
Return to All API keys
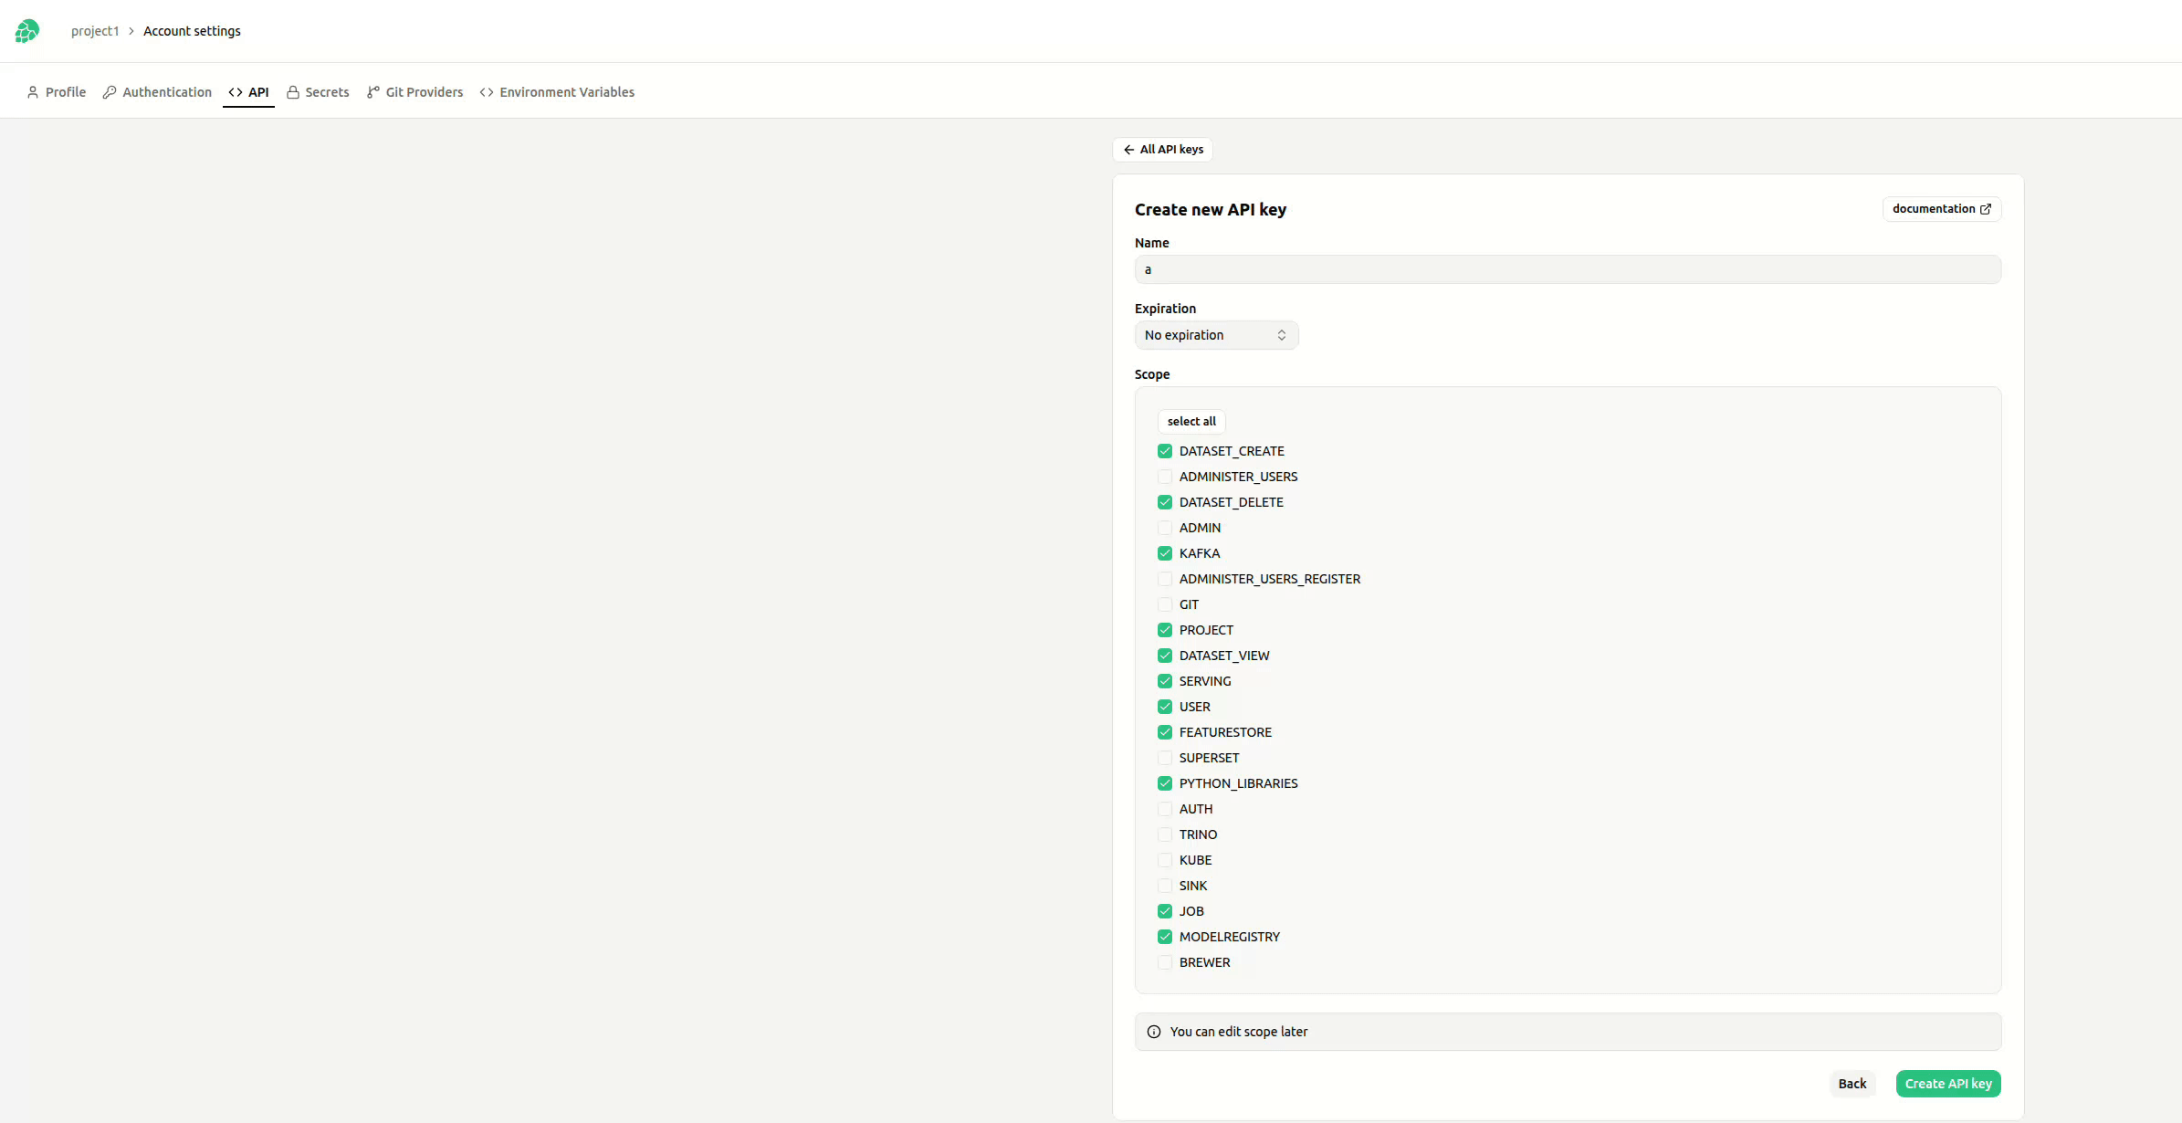1162,150
